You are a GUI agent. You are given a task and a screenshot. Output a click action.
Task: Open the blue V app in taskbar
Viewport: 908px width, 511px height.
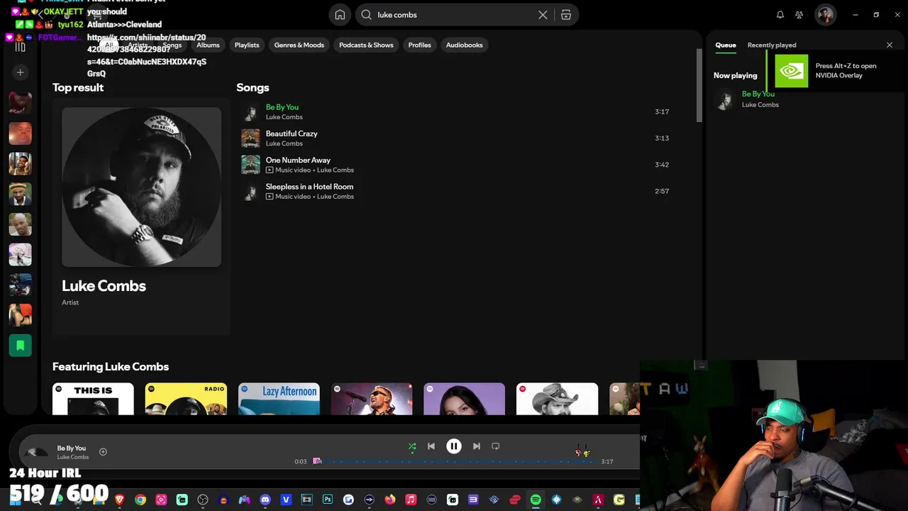click(286, 500)
